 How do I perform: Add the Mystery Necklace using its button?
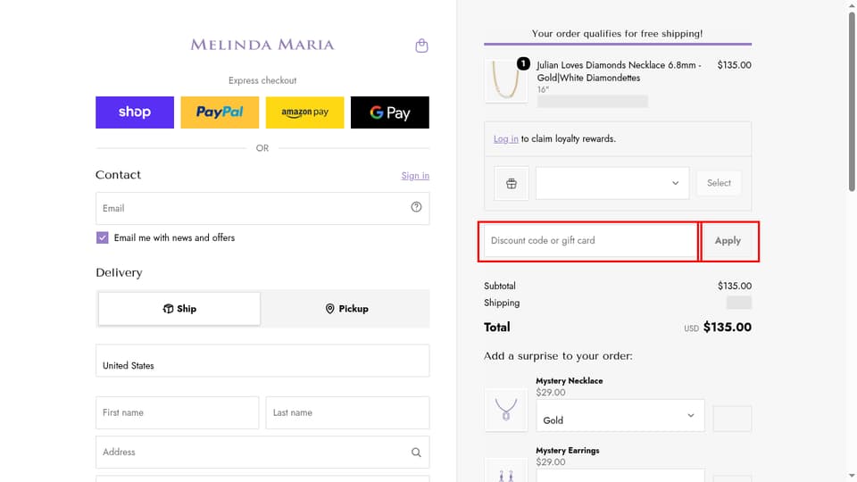(x=732, y=419)
